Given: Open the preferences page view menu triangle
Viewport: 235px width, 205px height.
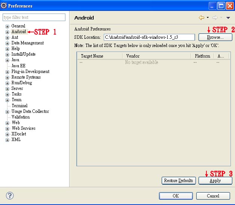Looking at the screenshot, I should [228, 18].
